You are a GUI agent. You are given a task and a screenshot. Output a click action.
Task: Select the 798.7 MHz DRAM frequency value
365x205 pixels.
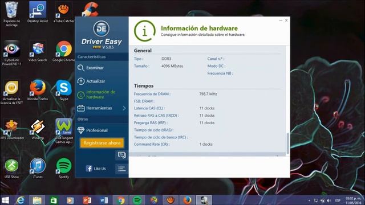click(x=208, y=94)
